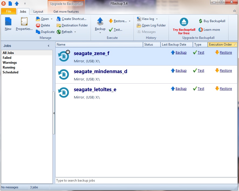Screen dimensions: 239x191
Task: Click Buy Backup4all
Action: click(x=212, y=21)
